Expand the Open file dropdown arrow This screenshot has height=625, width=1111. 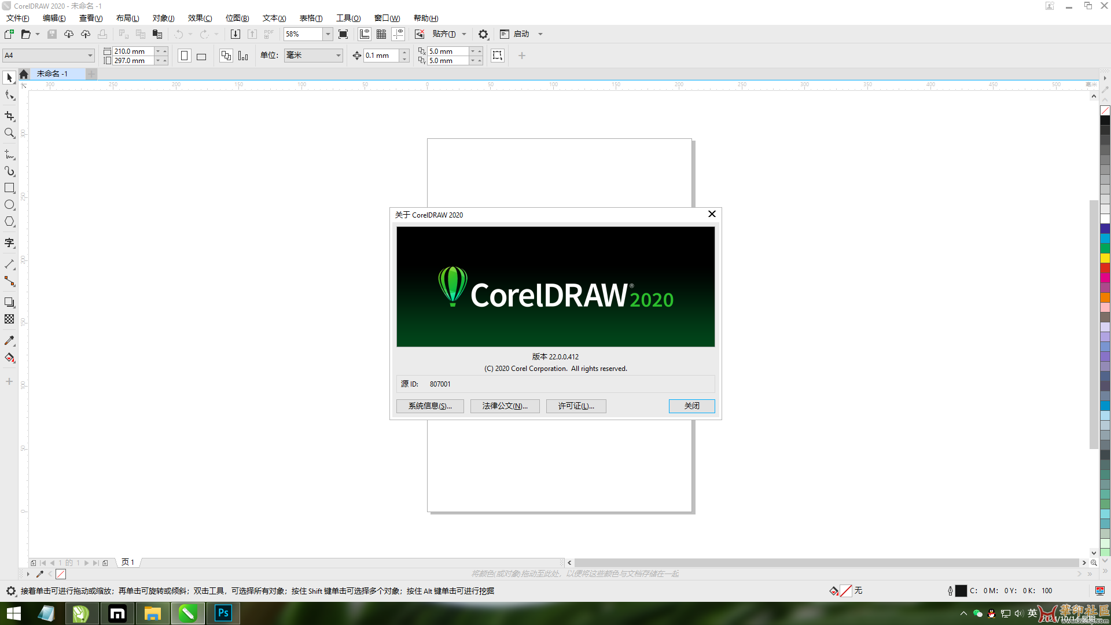pos(38,34)
